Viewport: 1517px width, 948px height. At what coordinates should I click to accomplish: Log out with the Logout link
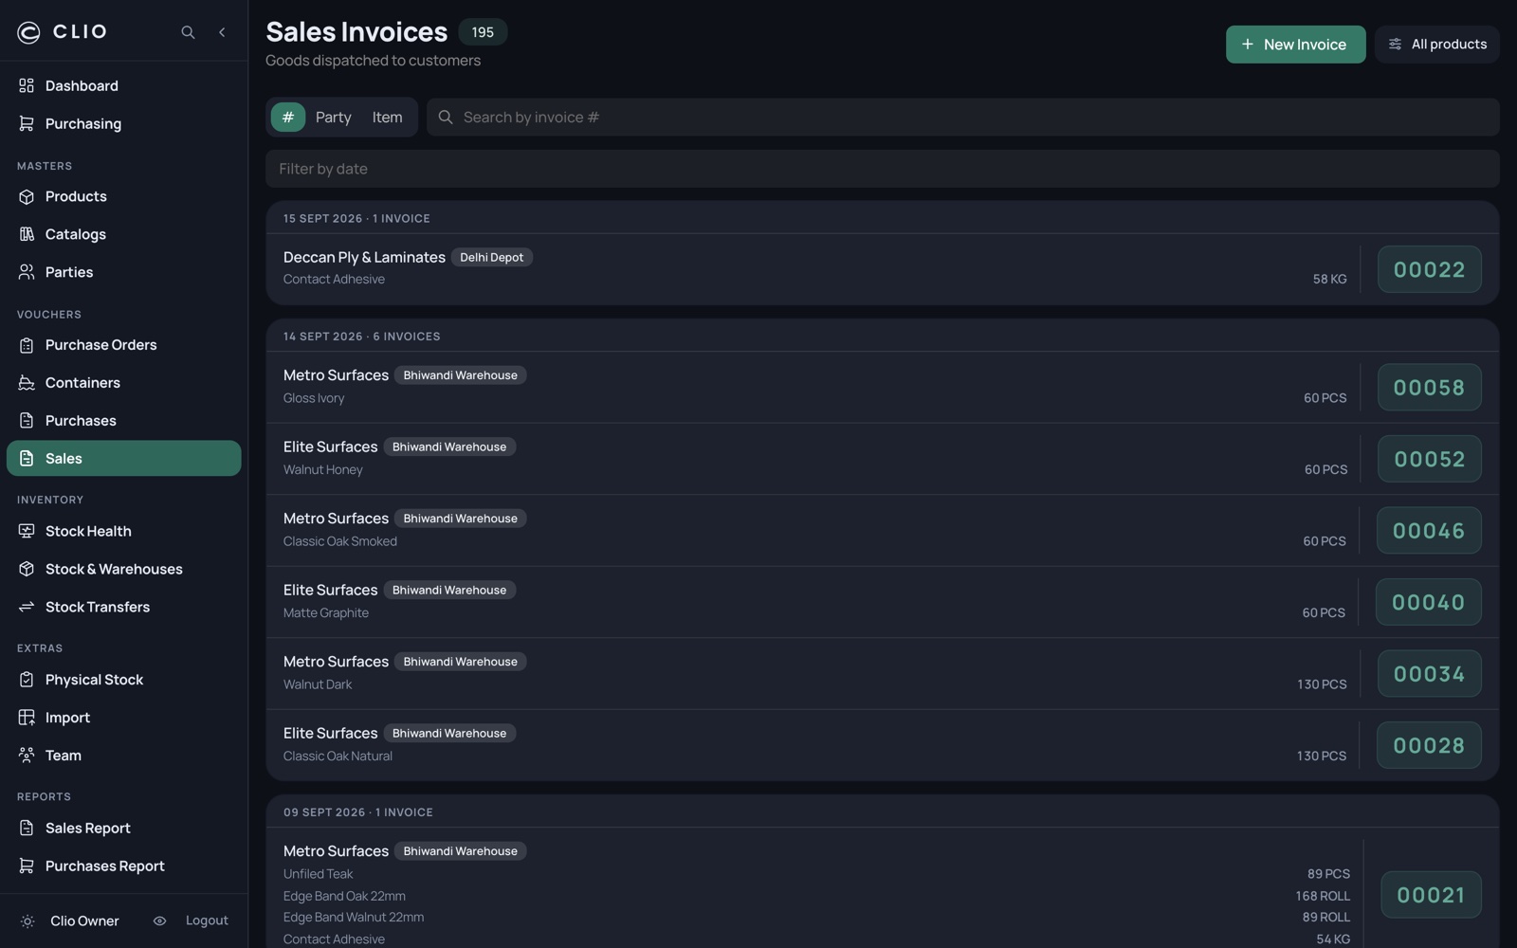point(207,921)
